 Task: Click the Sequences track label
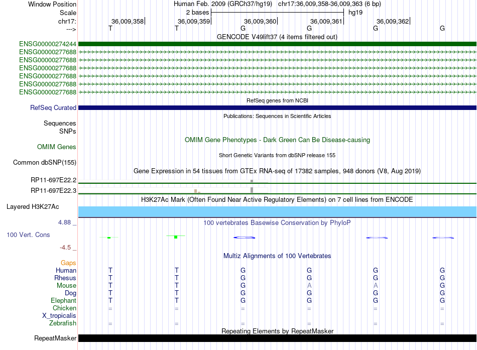[x=60, y=123]
